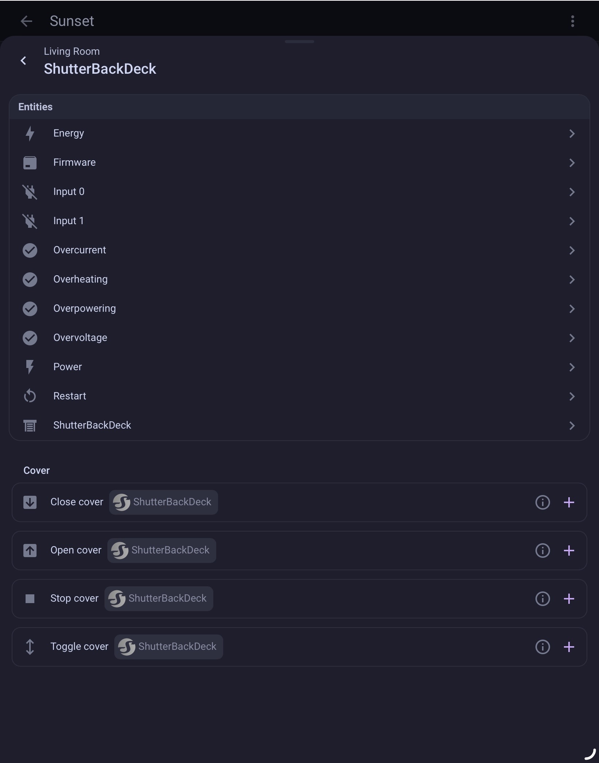Expand the Firmware entity row chevron

(572, 163)
